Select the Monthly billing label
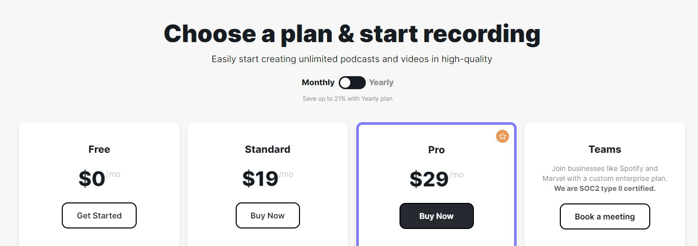 click(318, 83)
